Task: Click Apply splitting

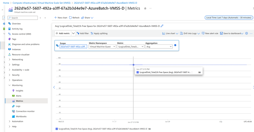Action: pos(99,34)
